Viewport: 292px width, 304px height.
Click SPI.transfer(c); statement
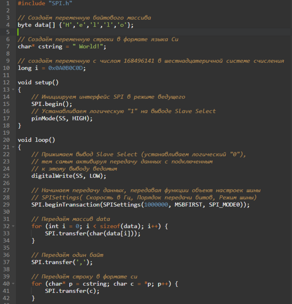tap(72, 291)
